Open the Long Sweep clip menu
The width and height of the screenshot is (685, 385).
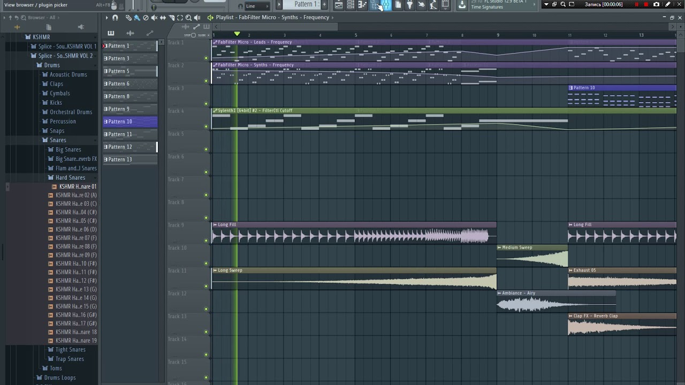(x=215, y=271)
